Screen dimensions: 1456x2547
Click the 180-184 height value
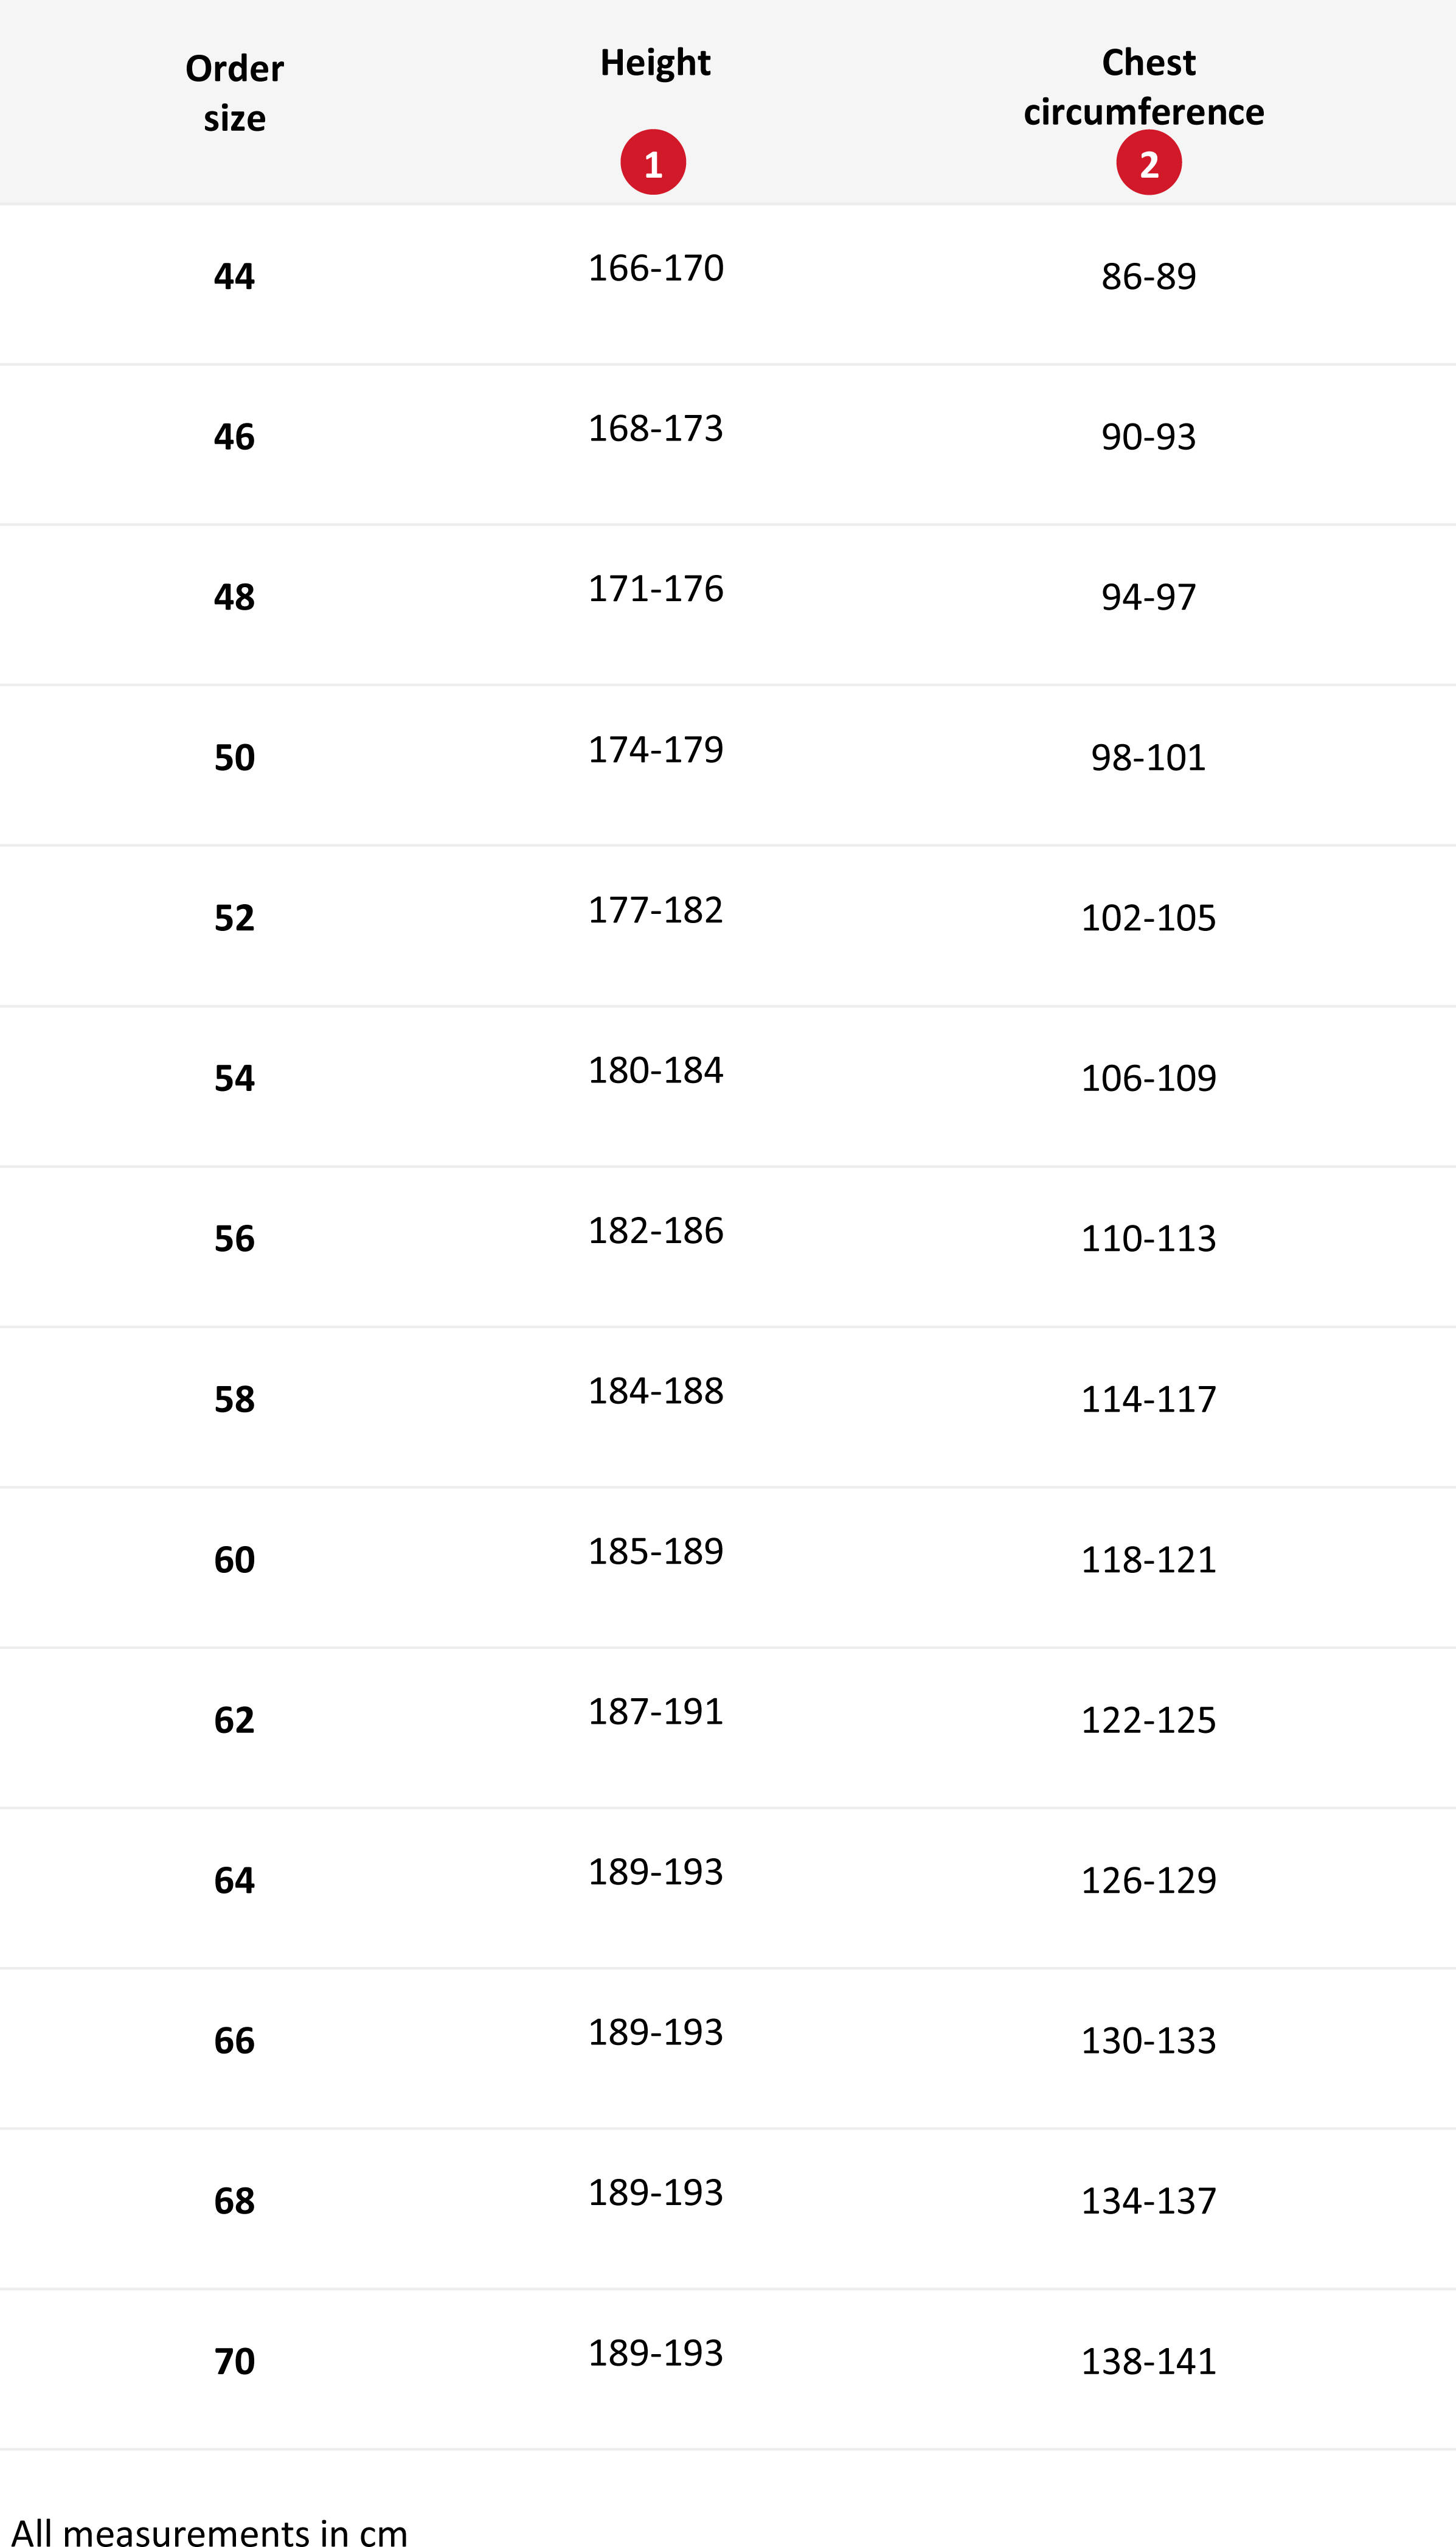pos(656,1070)
